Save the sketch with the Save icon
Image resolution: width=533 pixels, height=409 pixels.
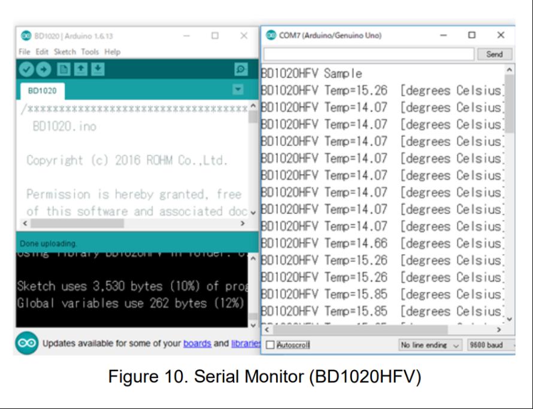point(98,69)
